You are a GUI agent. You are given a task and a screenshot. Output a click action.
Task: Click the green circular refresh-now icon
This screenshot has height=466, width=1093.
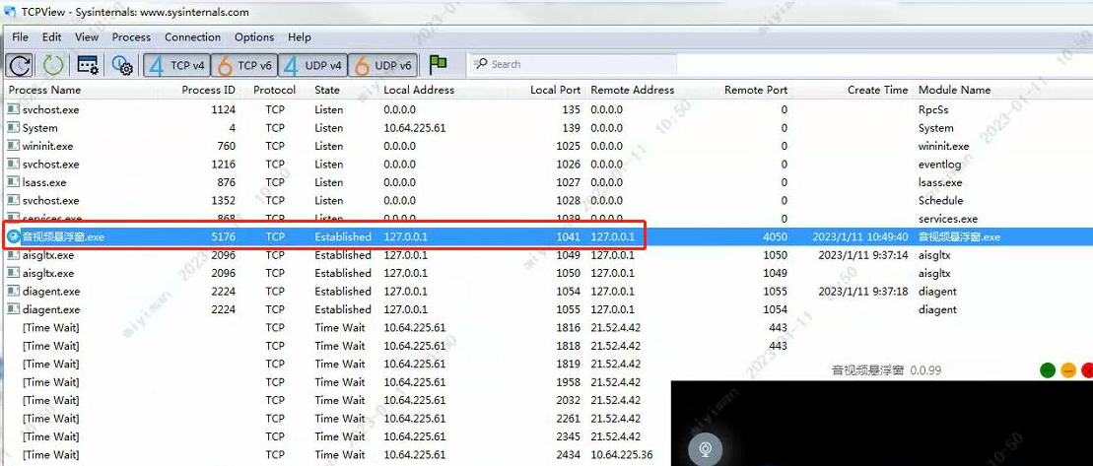click(53, 65)
